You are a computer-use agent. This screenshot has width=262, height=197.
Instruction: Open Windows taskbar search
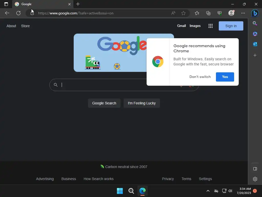click(x=131, y=191)
